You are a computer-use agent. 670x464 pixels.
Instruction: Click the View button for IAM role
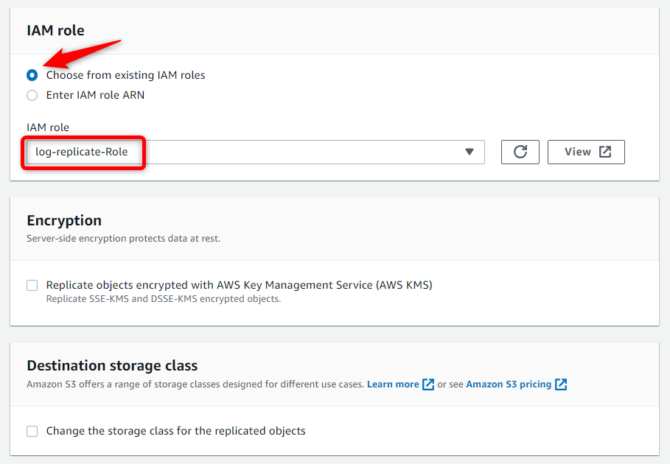pos(586,152)
